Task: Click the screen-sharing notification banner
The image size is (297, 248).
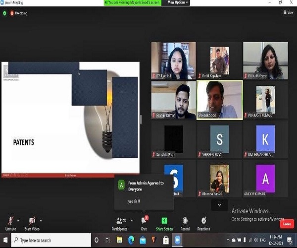Action: click(x=133, y=2)
